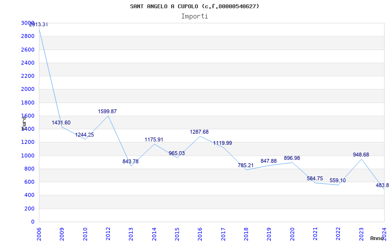Select the 1287.68 data label

(199, 132)
